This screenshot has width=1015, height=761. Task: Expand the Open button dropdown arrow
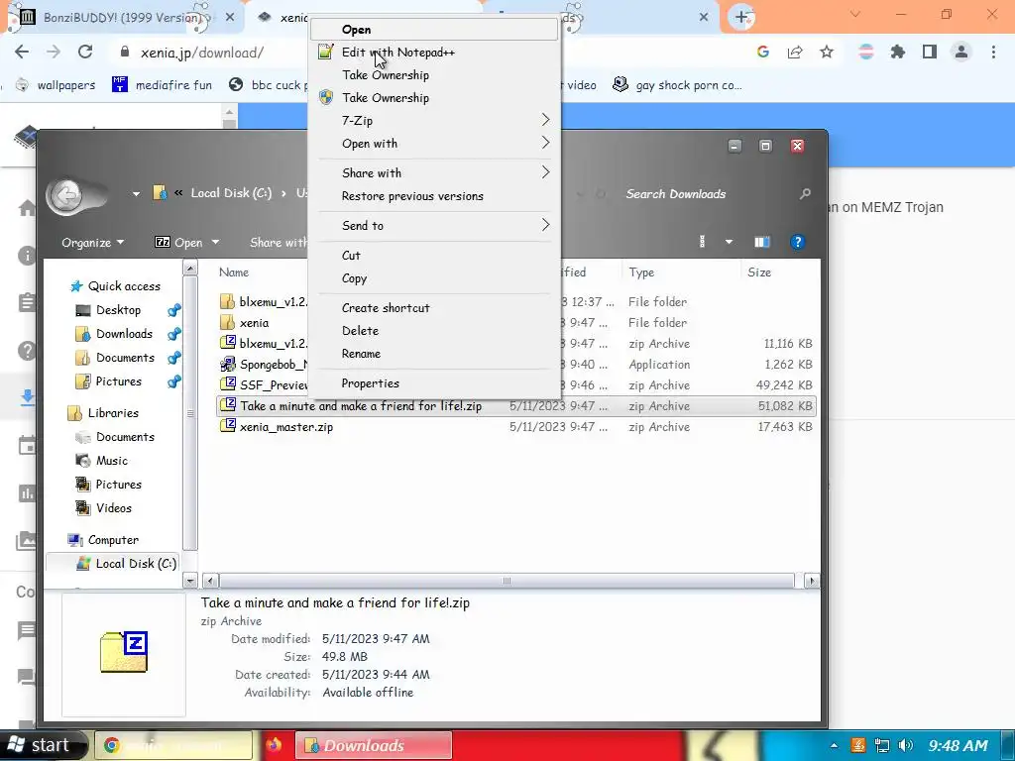pos(215,242)
